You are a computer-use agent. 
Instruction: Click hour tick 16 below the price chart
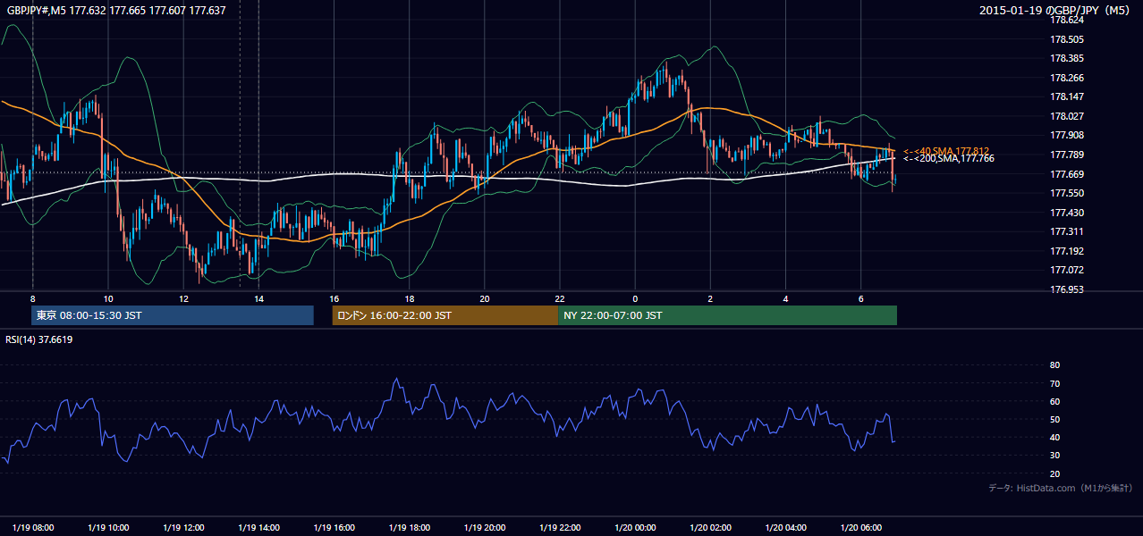pyautogui.click(x=334, y=298)
